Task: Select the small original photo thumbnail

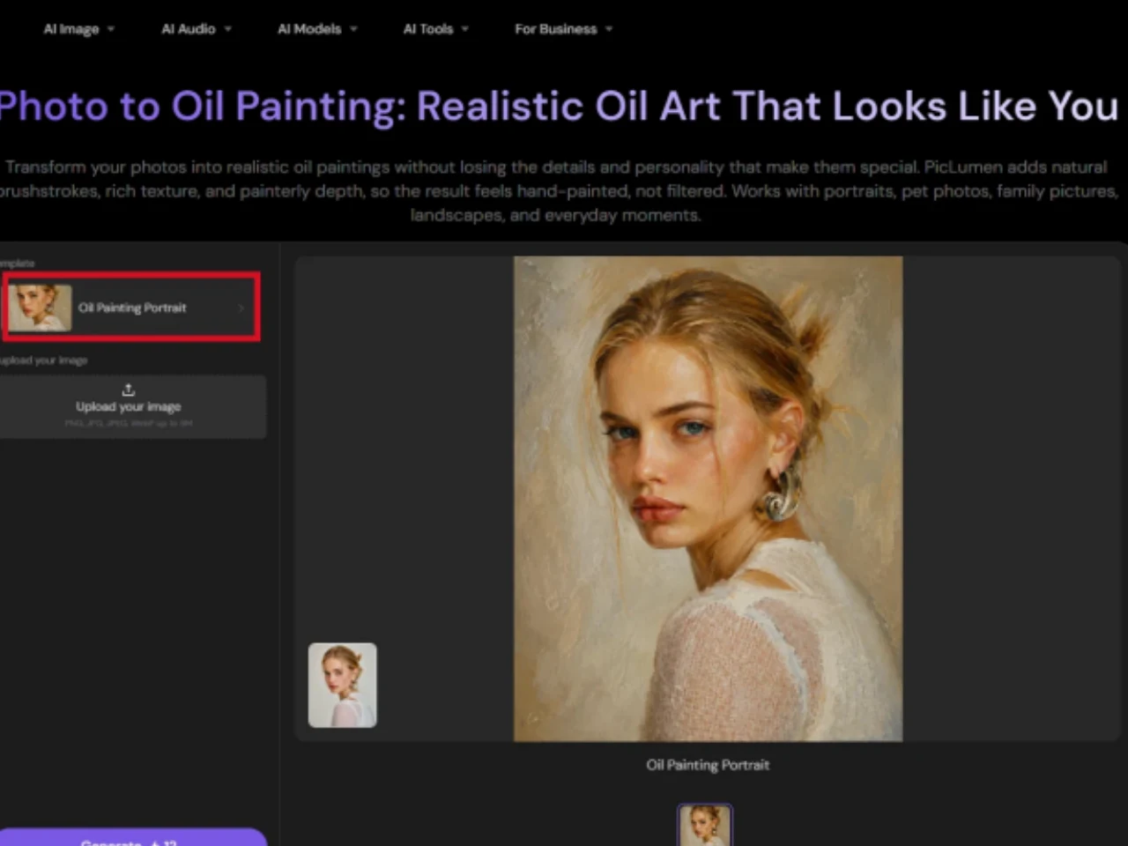Action: 343,686
